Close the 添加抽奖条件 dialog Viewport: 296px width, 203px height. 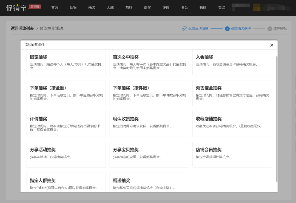272,45
